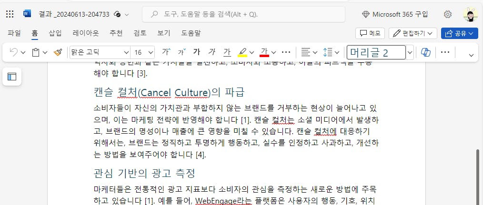The width and height of the screenshot is (483, 205).
Task: Click the word WebEngage라는 in text
Action: pyautogui.click(x=224, y=201)
